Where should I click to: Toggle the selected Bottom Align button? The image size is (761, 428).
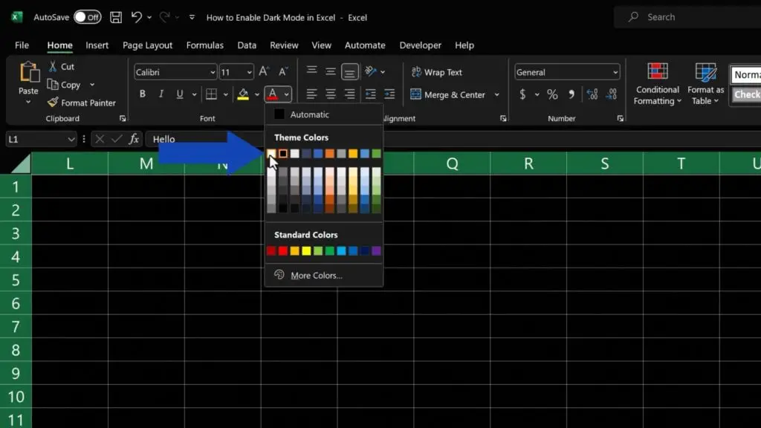(349, 72)
